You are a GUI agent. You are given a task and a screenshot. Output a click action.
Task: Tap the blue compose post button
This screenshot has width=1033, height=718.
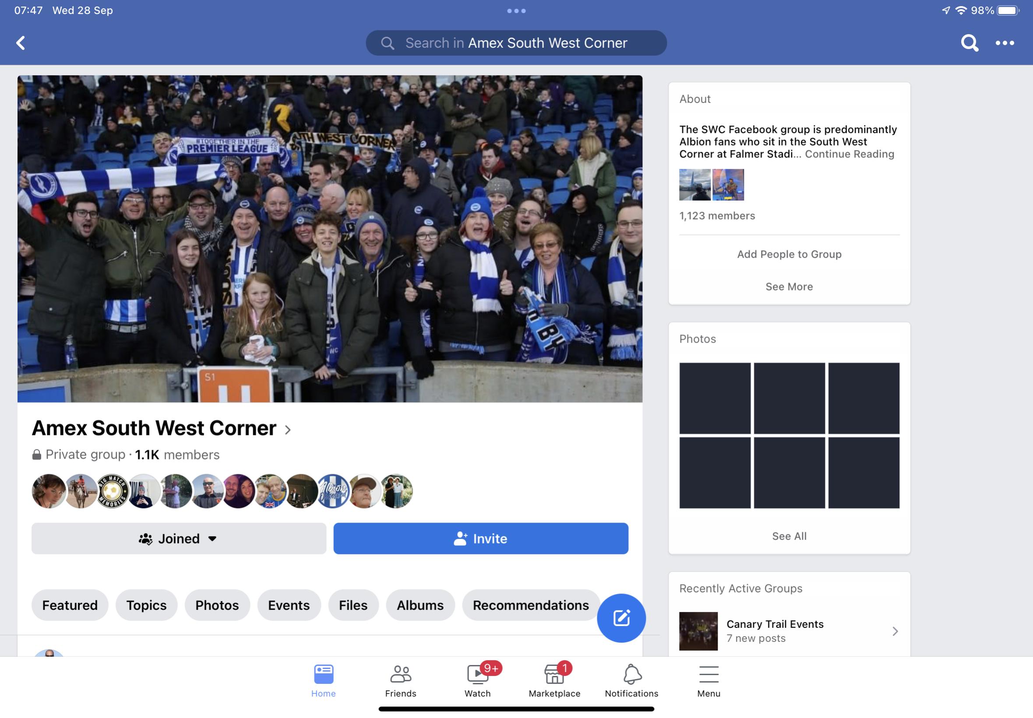[621, 618]
